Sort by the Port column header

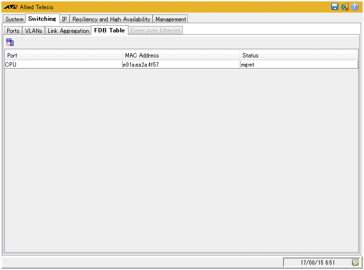pos(63,55)
